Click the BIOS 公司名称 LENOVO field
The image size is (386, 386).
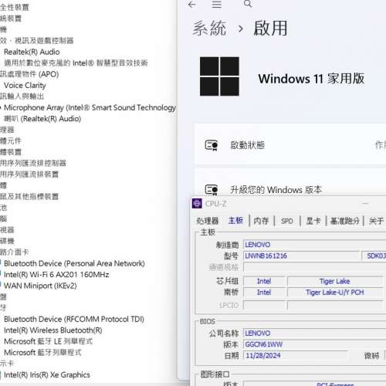[314, 334]
